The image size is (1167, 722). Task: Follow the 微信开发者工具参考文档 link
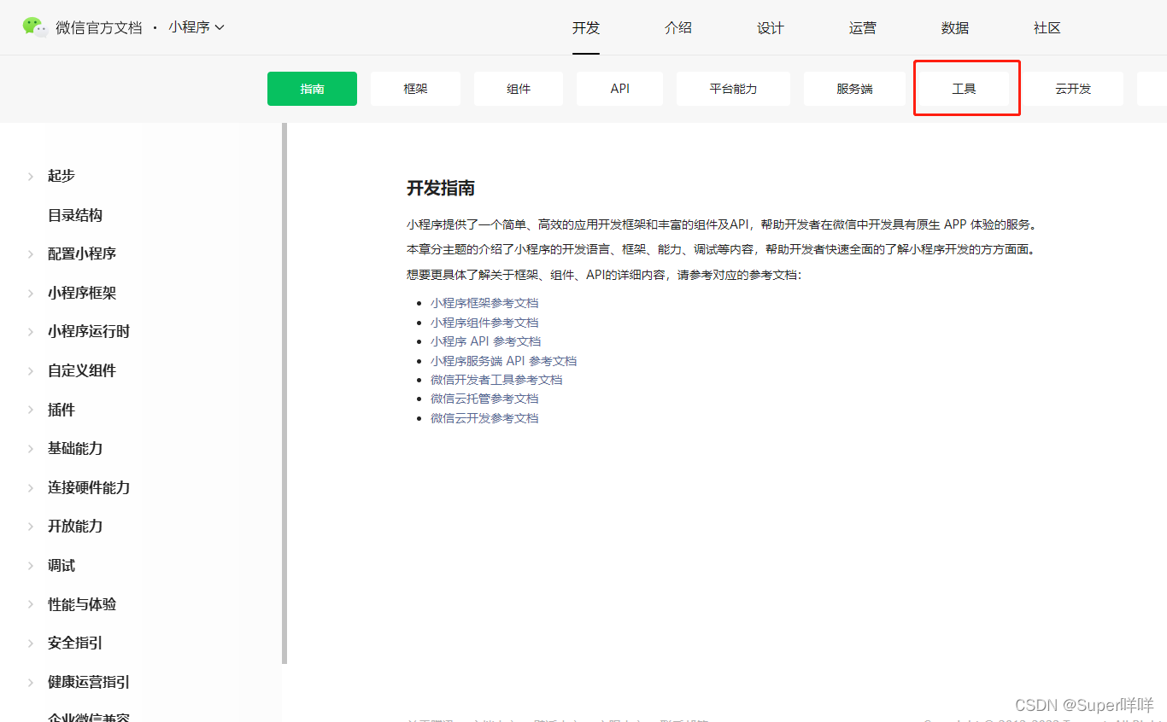pos(496,380)
